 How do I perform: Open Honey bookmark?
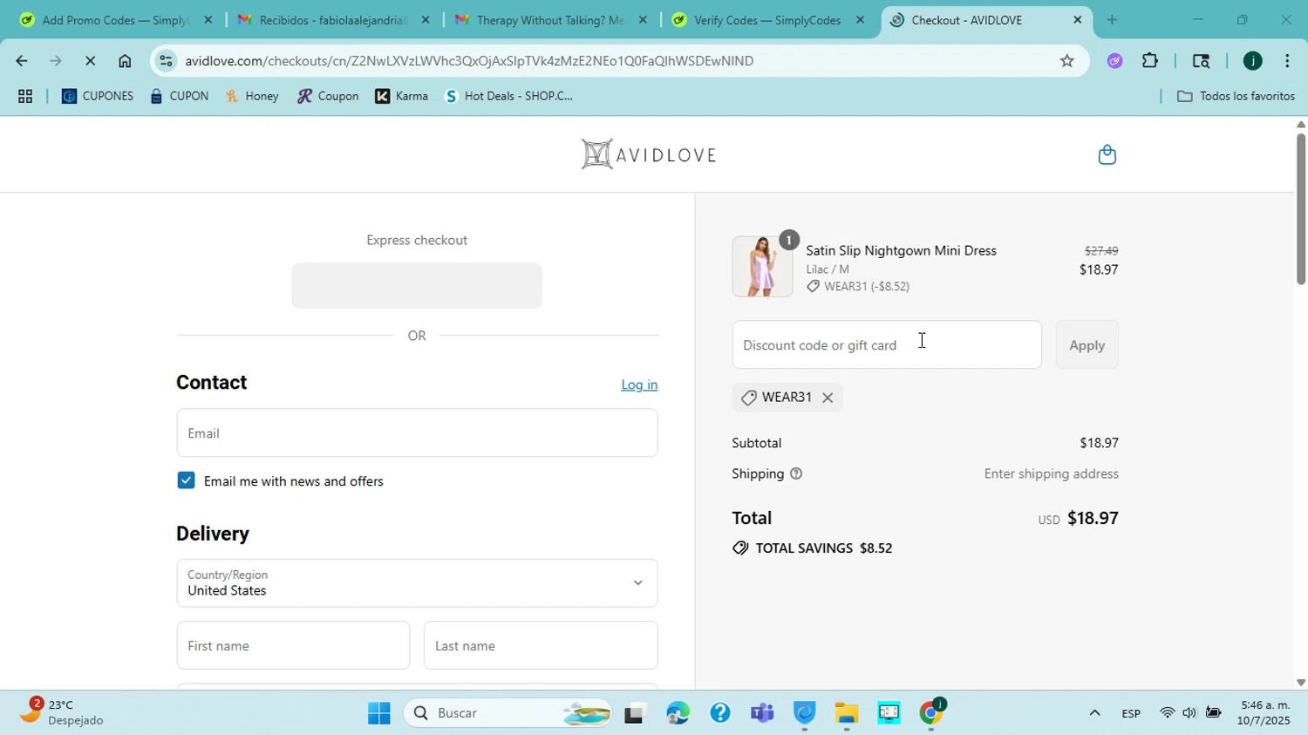[x=252, y=96]
